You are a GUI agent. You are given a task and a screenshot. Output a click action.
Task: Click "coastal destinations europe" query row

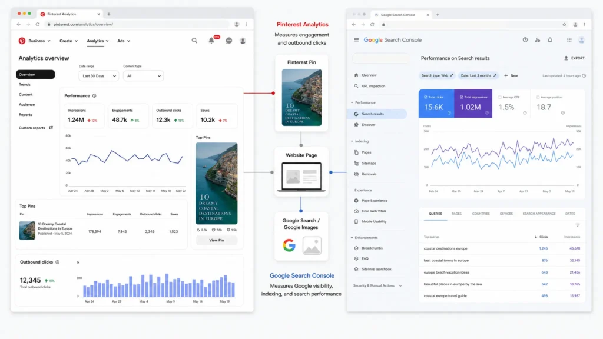pyautogui.click(x=502, y=249)
